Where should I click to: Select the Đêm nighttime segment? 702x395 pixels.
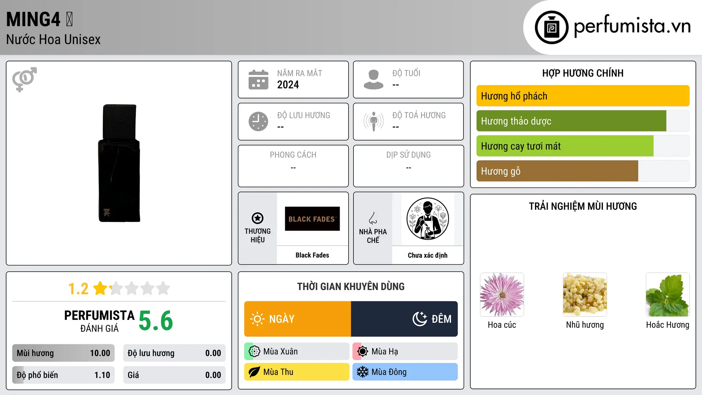pyautogui.click(x=404, y=319)
